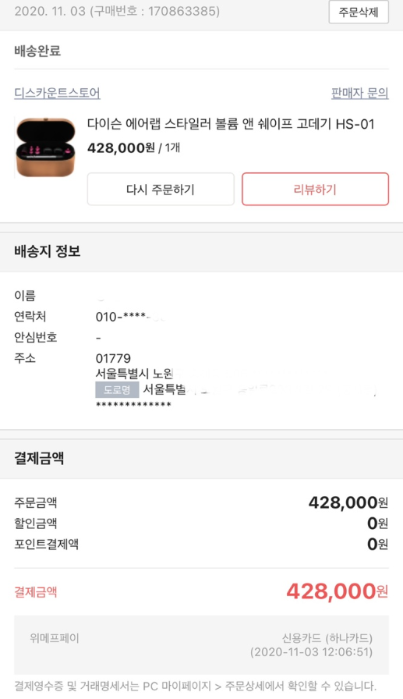403x699 pixels.
Task: Select the 위메프페이 payment method label
Action: 55,638
